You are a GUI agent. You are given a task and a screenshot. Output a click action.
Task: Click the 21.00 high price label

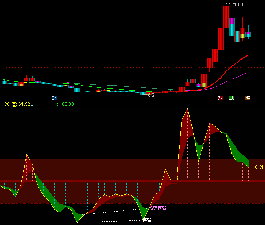237,5
